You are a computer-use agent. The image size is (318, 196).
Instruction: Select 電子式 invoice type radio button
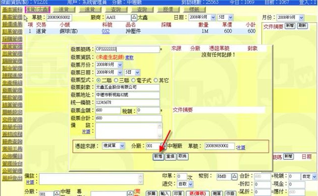point(133,80)
